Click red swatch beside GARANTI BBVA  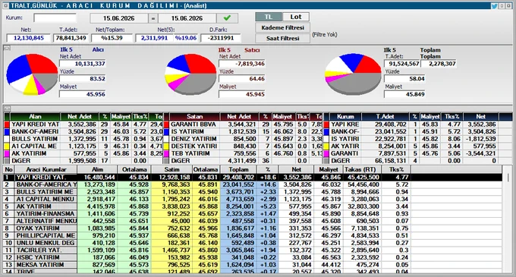coord(166,124)
